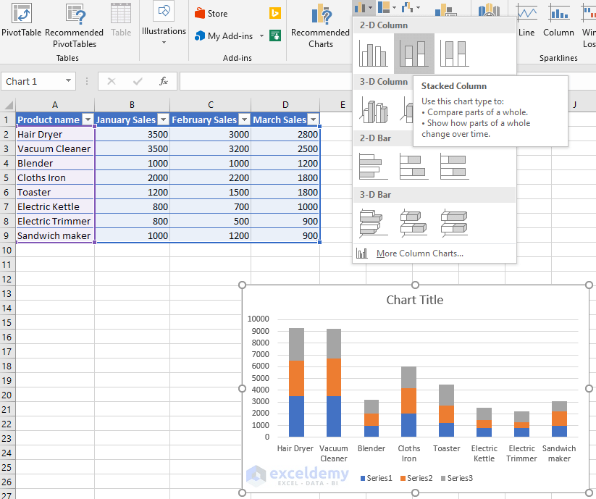Toggle the Insert Column or Bar Chart dropdown

[363, 7]
